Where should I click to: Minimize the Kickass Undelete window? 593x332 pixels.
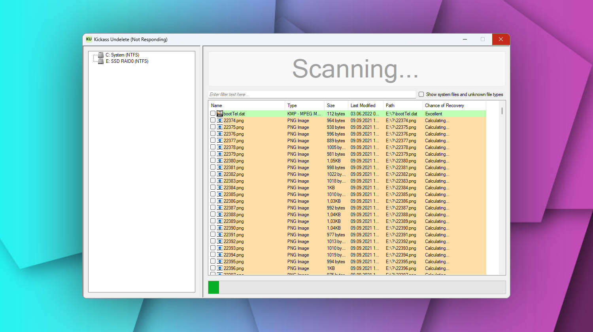(465, 39)
